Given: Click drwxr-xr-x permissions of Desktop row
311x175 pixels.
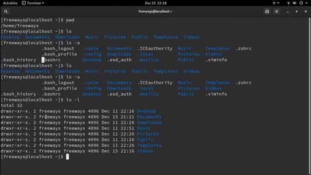Looking at the screenshot, I should click(x=16, y=111).
